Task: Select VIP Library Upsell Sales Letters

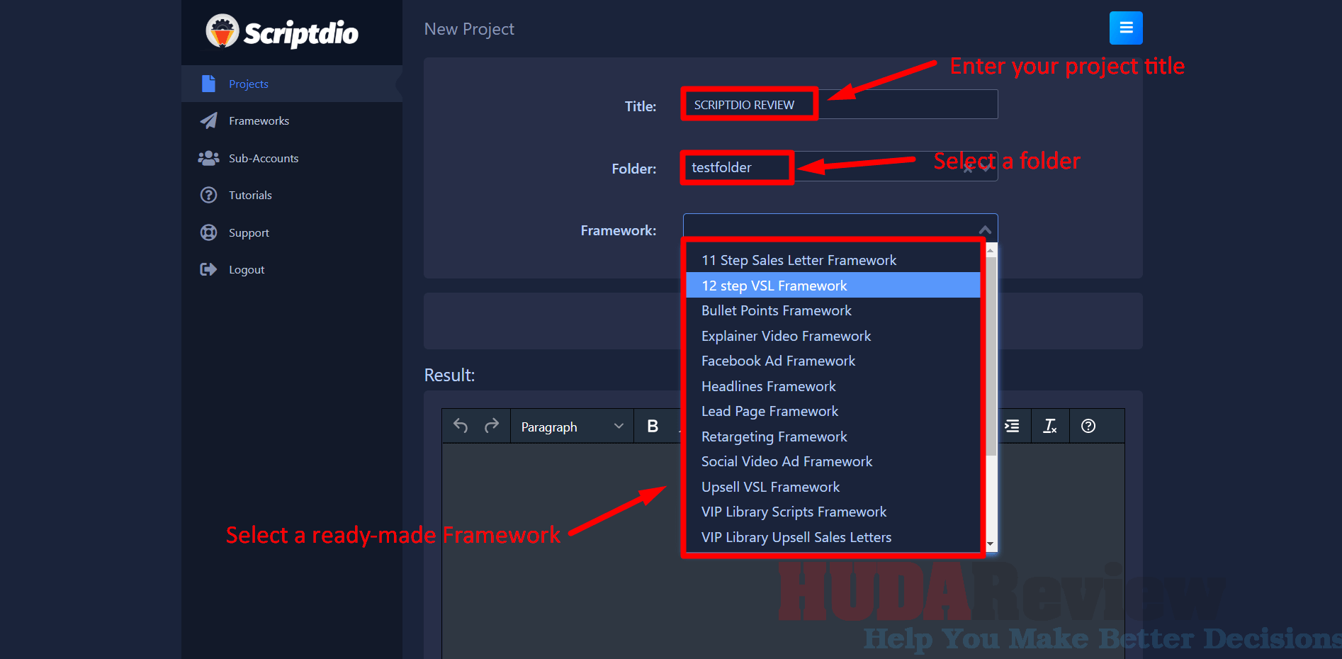Action: (x=833, y=537)
